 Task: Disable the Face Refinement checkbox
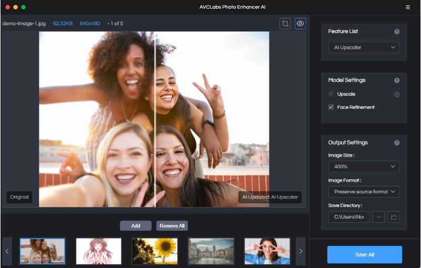coord(331,107)
